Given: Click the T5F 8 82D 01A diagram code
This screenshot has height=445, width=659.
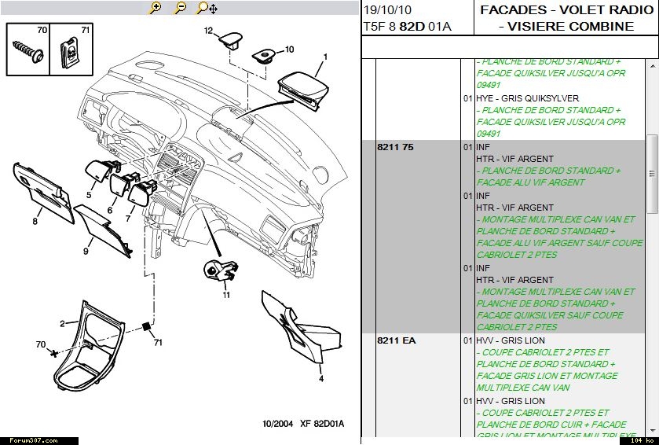Looking at the screenshot, I should click(407, 26).
